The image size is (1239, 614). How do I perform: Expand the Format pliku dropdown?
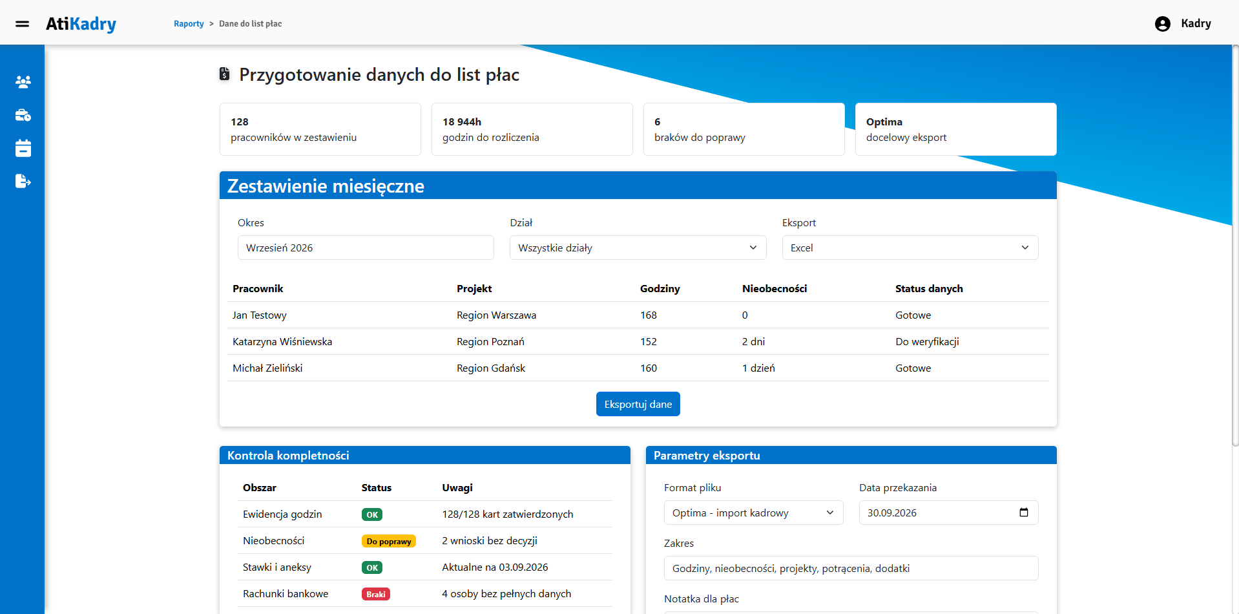click(x=753, y=513)
